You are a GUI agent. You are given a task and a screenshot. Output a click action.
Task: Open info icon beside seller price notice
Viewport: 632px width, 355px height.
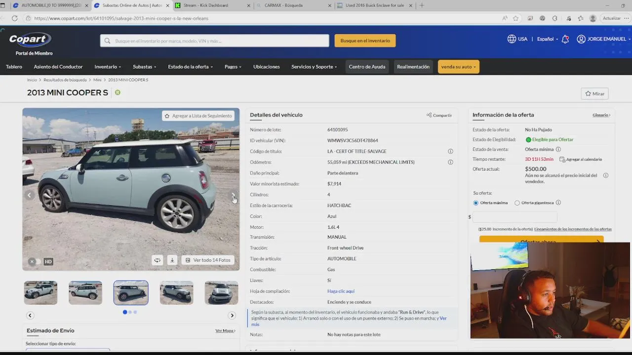[x=606, y=176]
